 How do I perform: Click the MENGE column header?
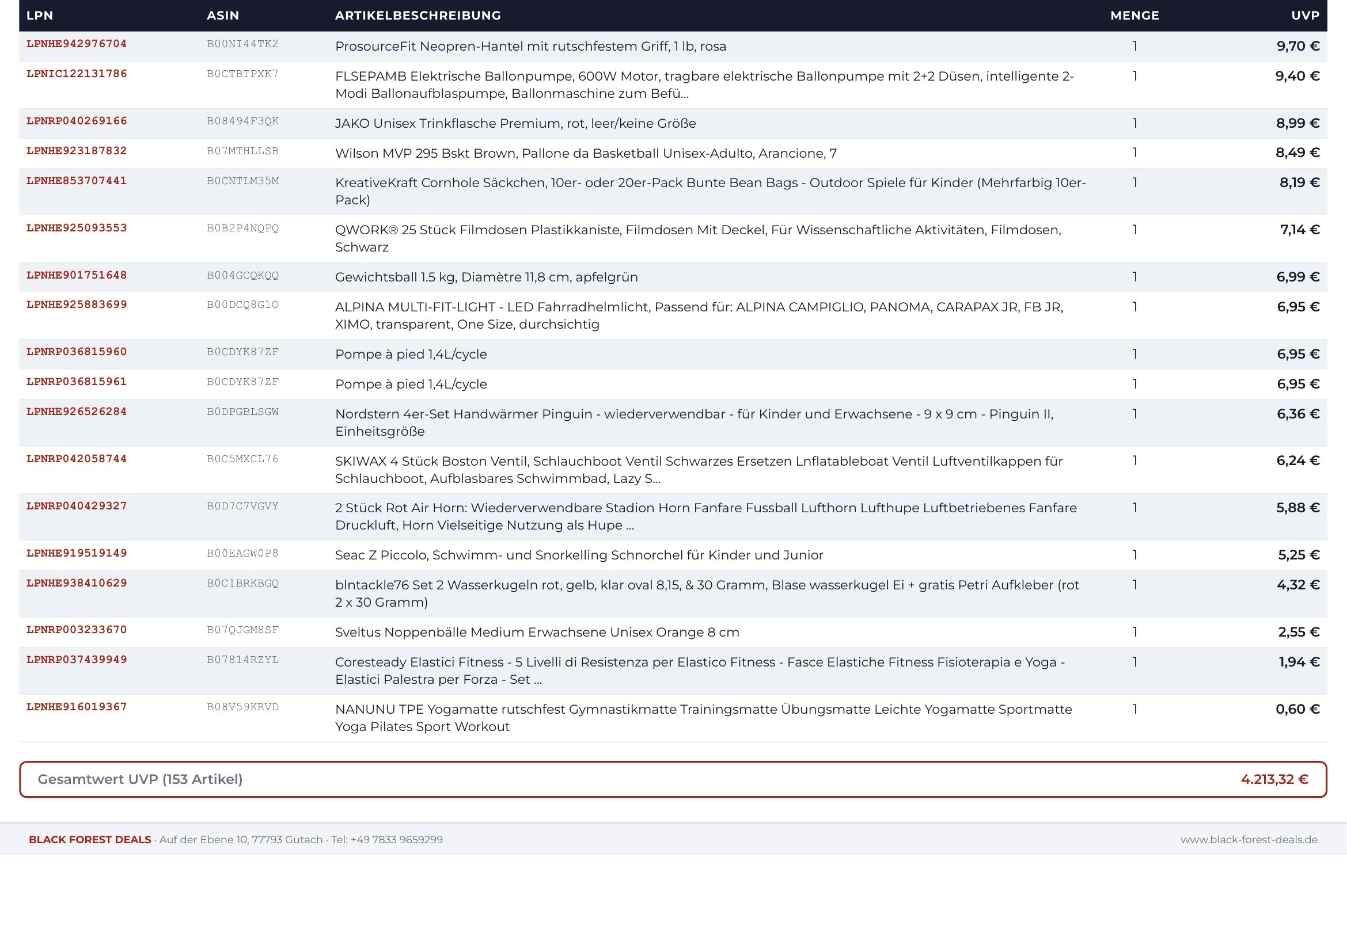(x=1134, y=15)
